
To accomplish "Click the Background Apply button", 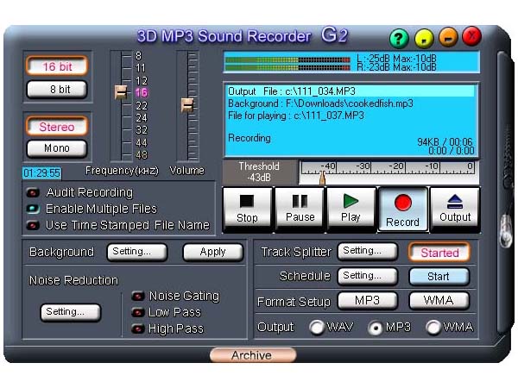I will 213,253.
